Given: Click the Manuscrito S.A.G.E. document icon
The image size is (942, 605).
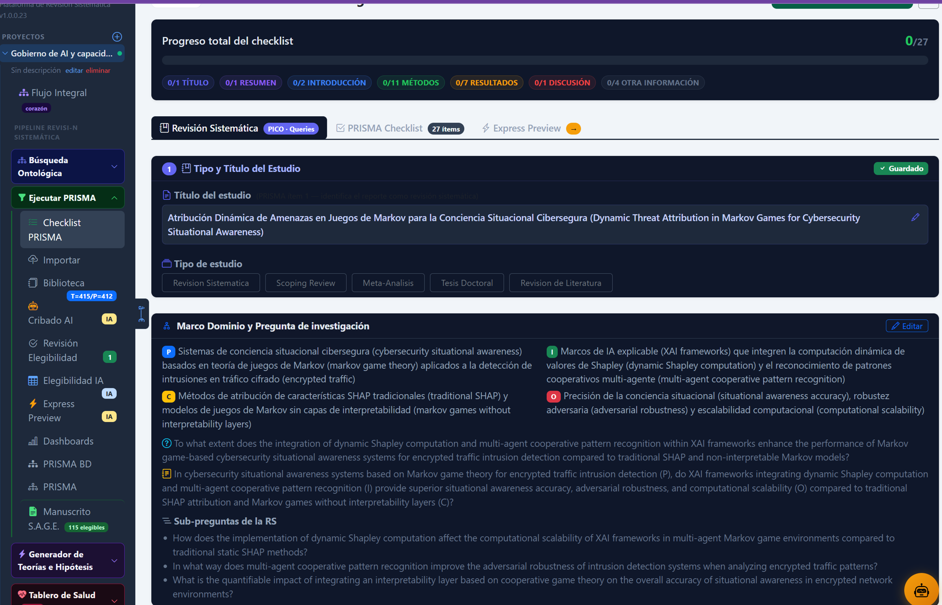Looking at the screenshot, I should coord(33,511).
